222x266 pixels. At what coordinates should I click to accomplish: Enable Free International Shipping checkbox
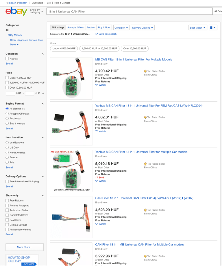(7, 181)
